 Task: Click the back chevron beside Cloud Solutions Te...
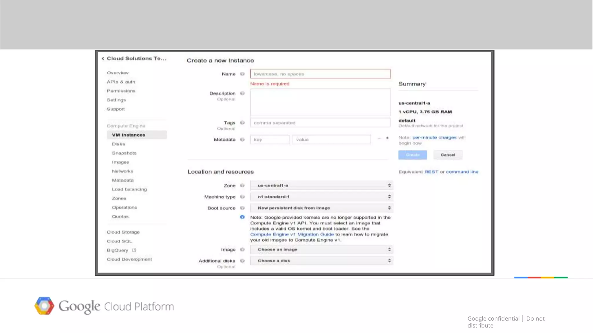click(x=103, y=59)
